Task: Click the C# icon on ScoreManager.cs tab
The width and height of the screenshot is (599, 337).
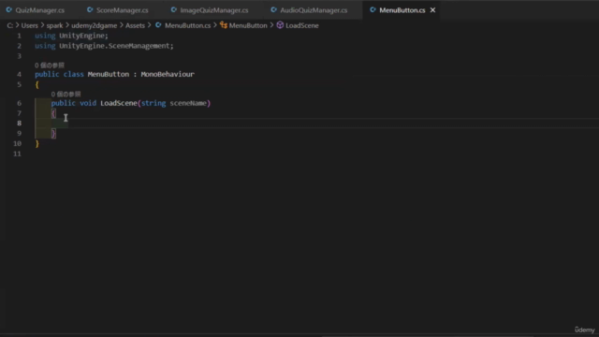Action: 90,10
